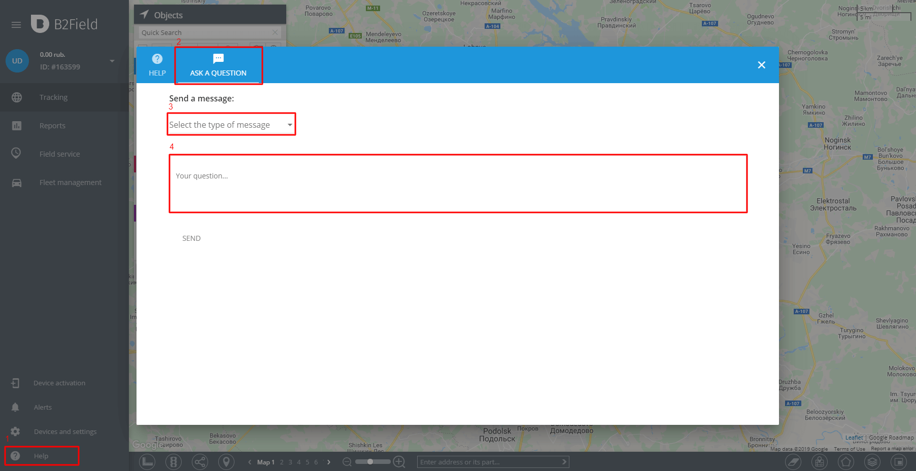Screen dimensions: 916x471
Task: Click the Device activation icon
Action: [15, 383]
